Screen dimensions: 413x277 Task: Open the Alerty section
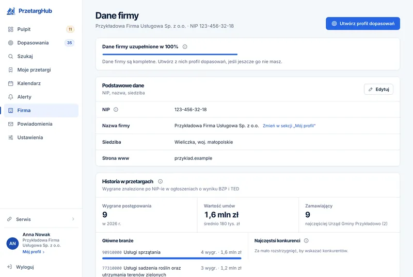[x=41, y=97]
